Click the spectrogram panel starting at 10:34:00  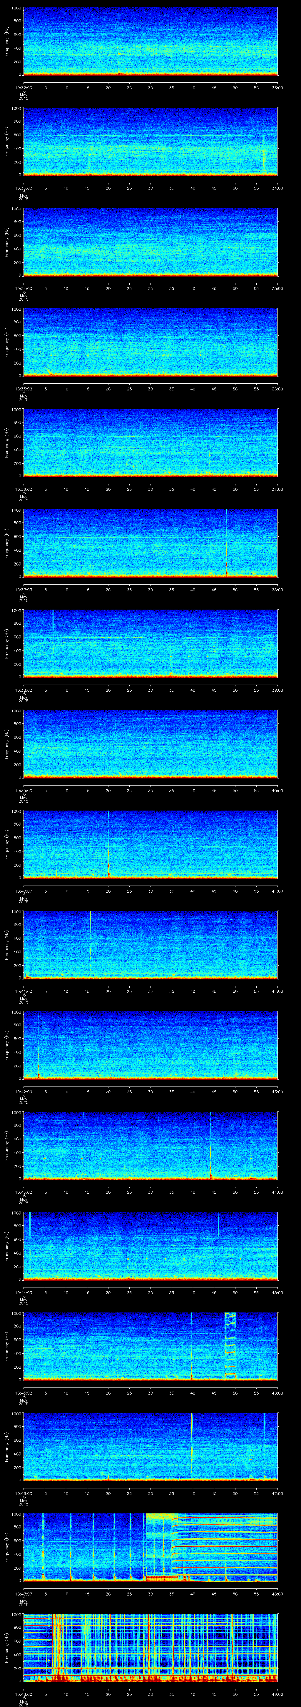pos(150,241)
